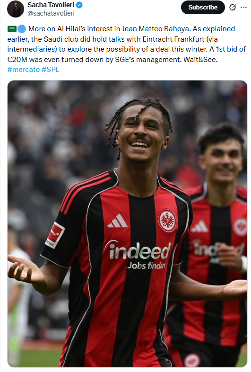Open the attached player photo
Image resolution: width=251 pixels, height=372 pixels.
[x=127, y=224]
